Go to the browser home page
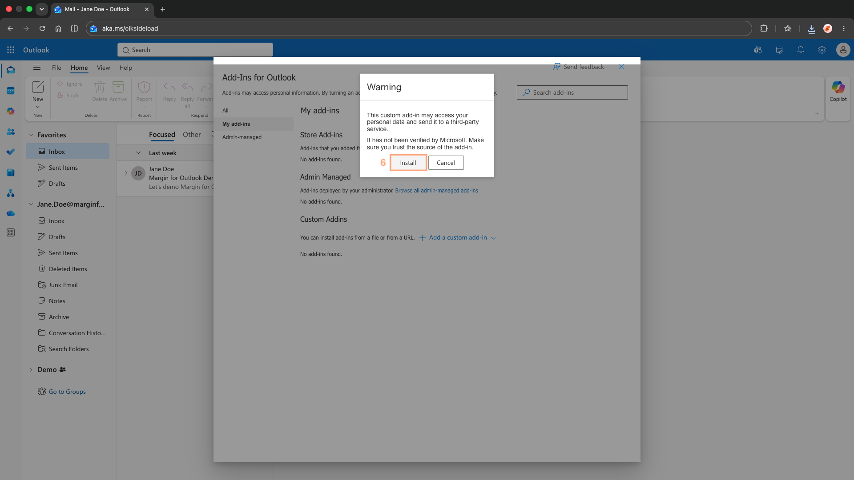The height and width of the screenshot is (480, 854). [x=58, y=28]
